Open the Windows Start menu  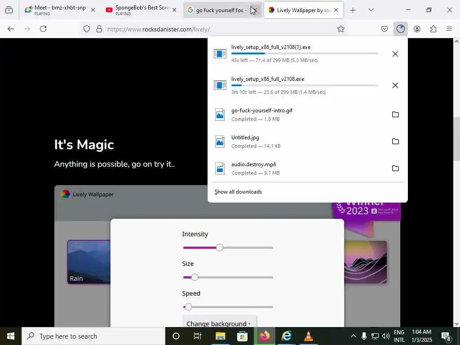pos(11,336)
